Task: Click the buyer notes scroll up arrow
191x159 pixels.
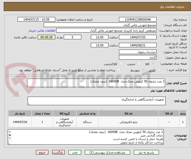Action: pos(10,132)
